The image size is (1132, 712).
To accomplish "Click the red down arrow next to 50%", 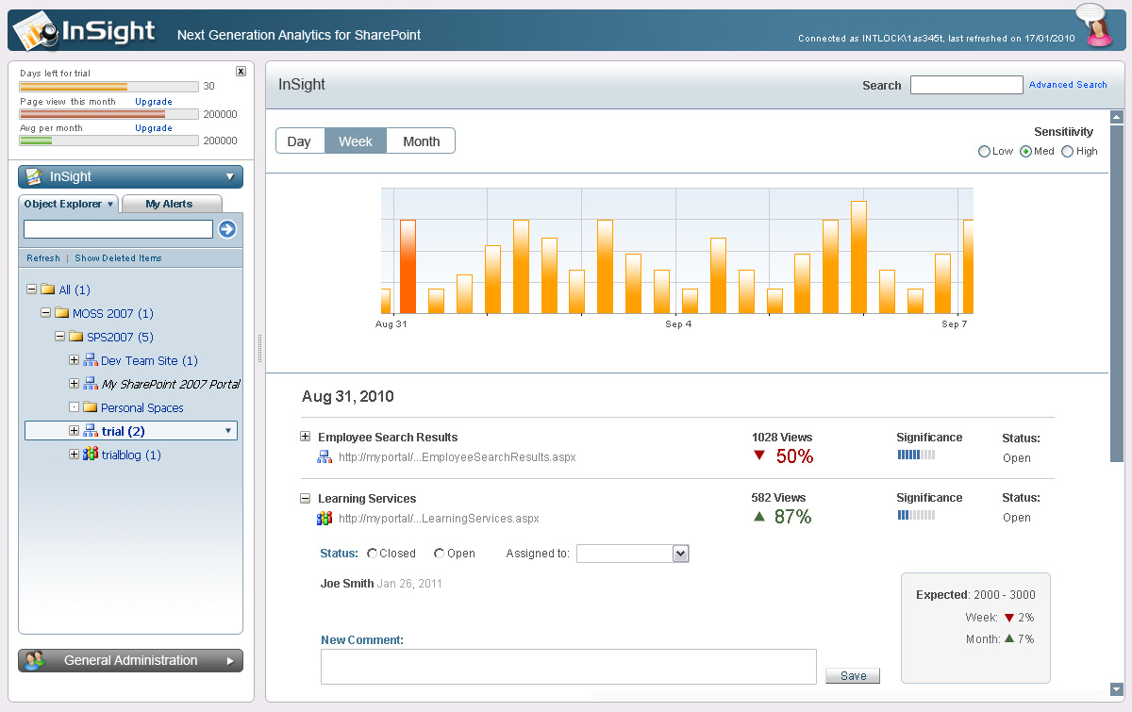I will 759,456.
